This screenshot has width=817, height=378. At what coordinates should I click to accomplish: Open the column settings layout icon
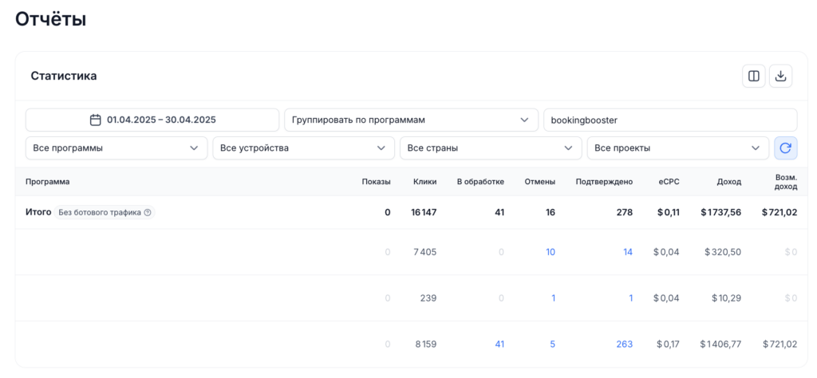point(753,76)
